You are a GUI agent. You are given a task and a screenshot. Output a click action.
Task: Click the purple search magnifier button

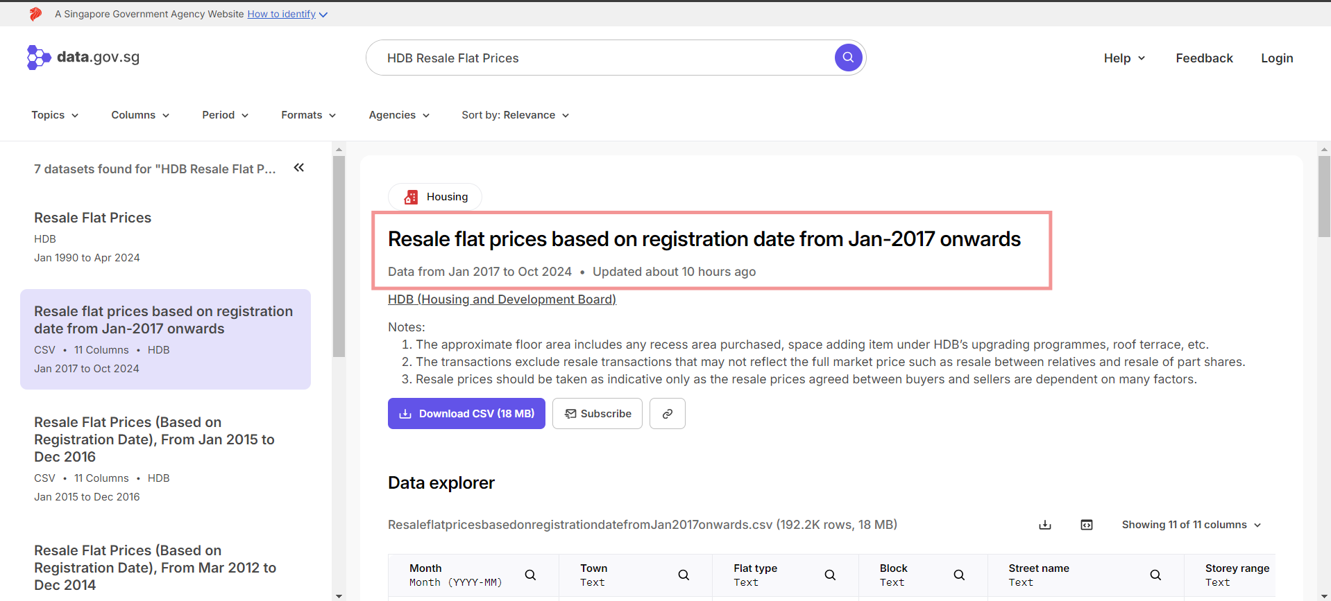(x=848, y=58)
